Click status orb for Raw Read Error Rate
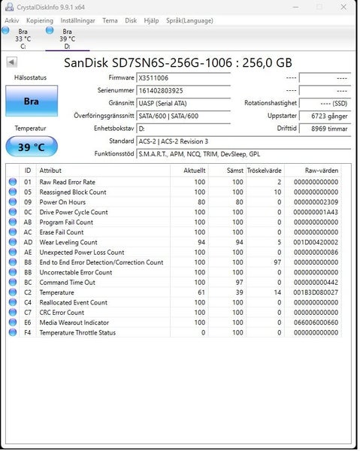The height and width of the screenshot is (451, 360). (x=13, y=182)
